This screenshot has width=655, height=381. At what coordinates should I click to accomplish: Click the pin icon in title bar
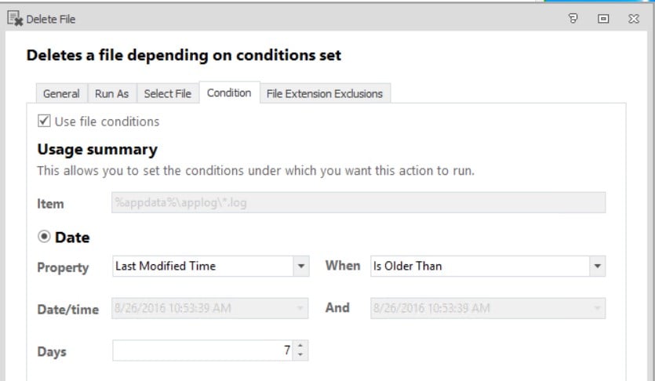tap(573, 18)
